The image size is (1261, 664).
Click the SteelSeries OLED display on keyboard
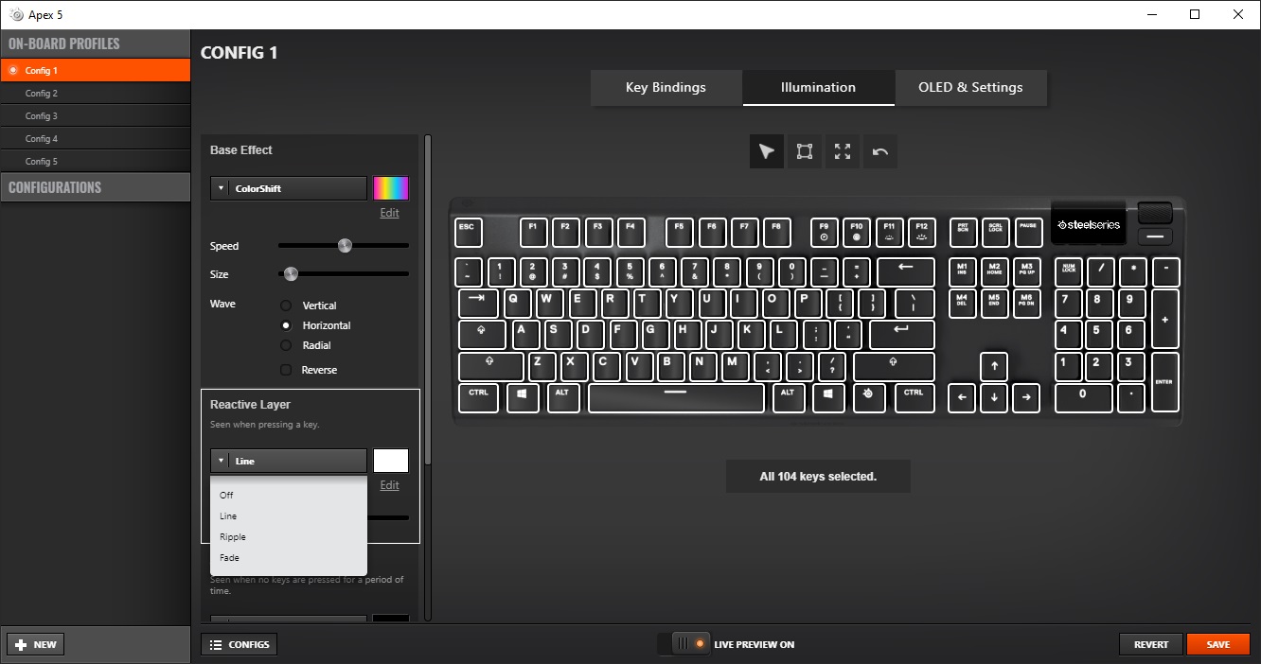1088,225
